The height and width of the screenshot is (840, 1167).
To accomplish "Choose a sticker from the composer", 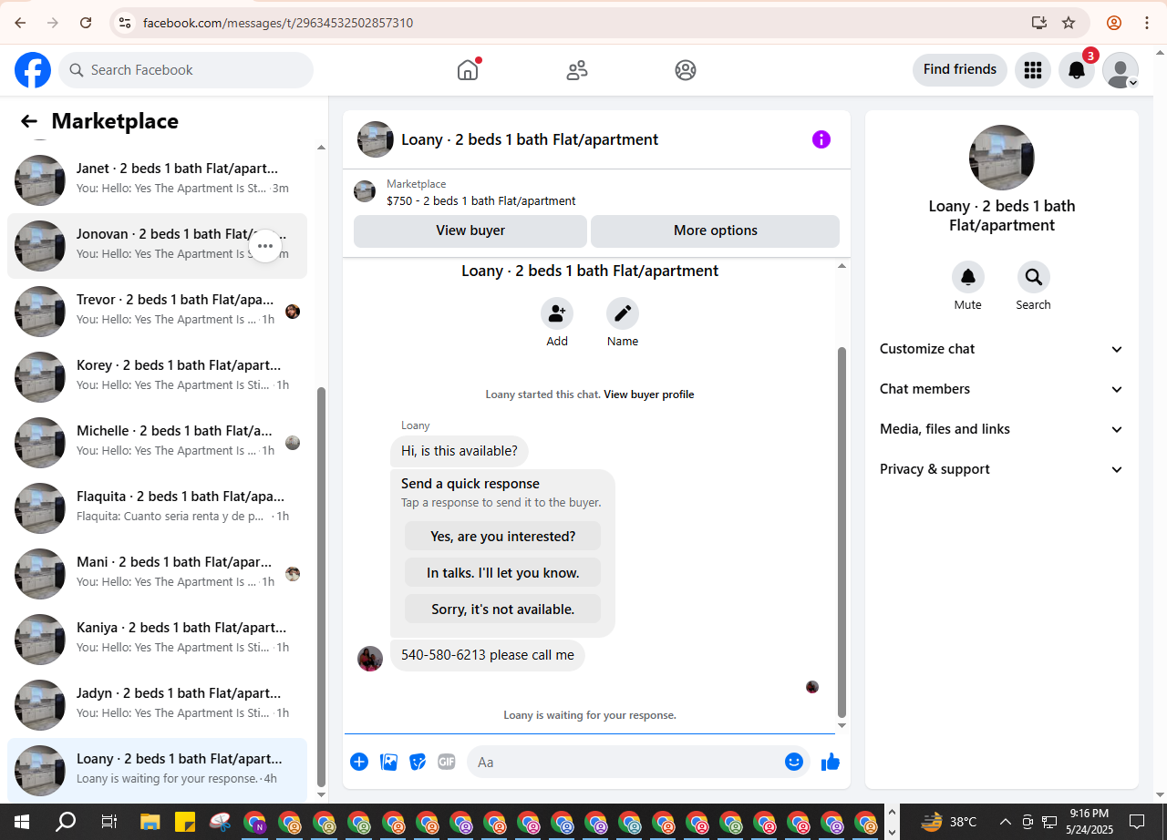I will (x=418, y=762).
